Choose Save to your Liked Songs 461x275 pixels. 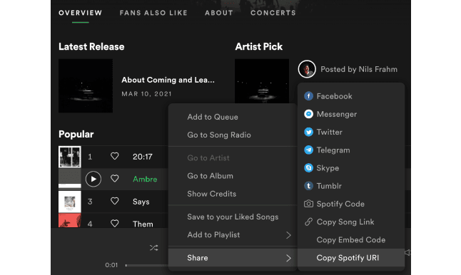coord(233,217)
